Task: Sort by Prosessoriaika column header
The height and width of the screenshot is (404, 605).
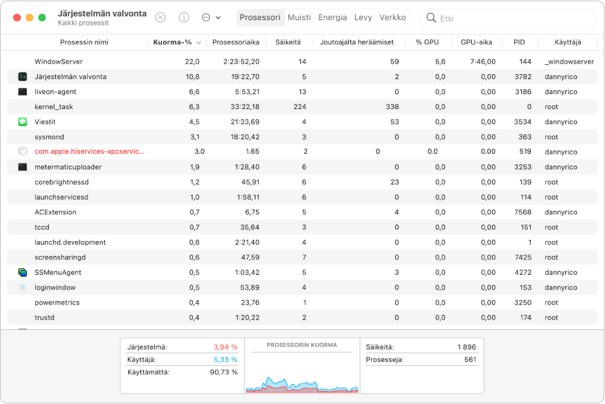Action: (236, 42)
